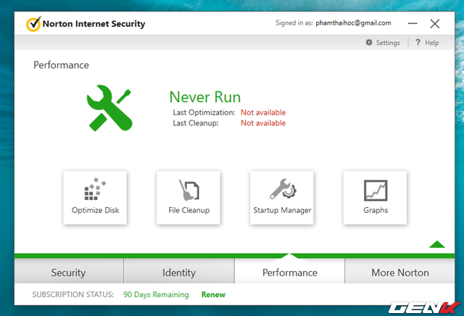Close the Norton Internet Security window
This screenshot has width=464, height=316.
pos(435,24)
